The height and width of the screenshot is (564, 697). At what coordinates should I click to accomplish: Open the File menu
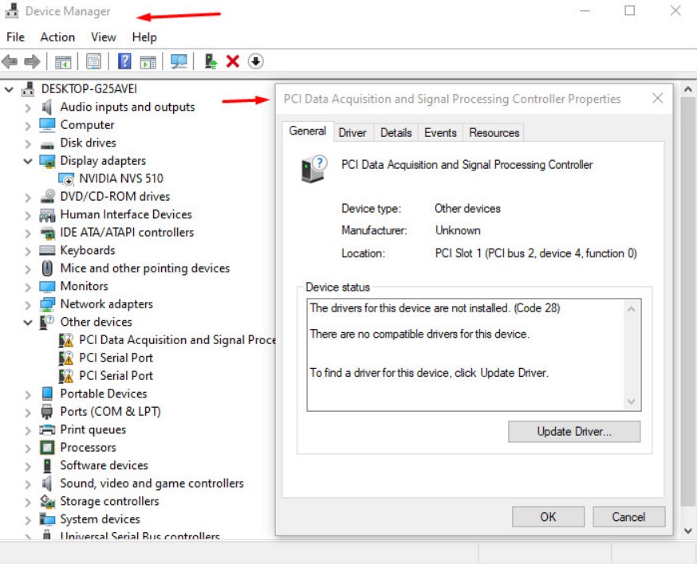[16, 37]
